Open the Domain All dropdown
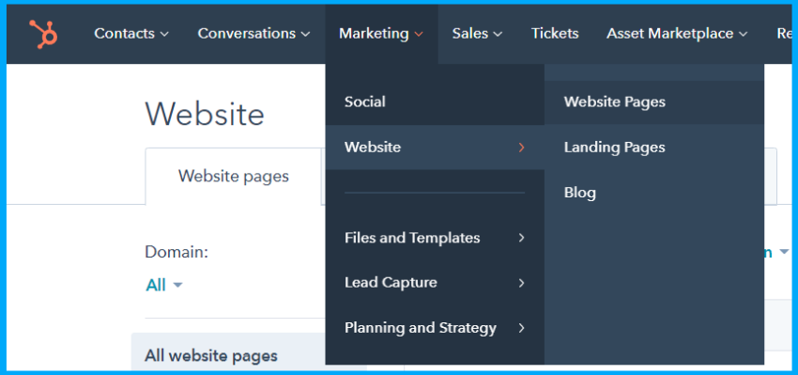Viewport: 798px width, 375px height. (164, 285)
